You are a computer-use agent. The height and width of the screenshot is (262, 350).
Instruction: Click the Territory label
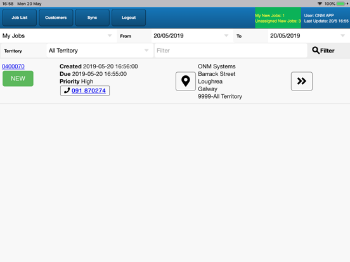(x=13, y=51)
